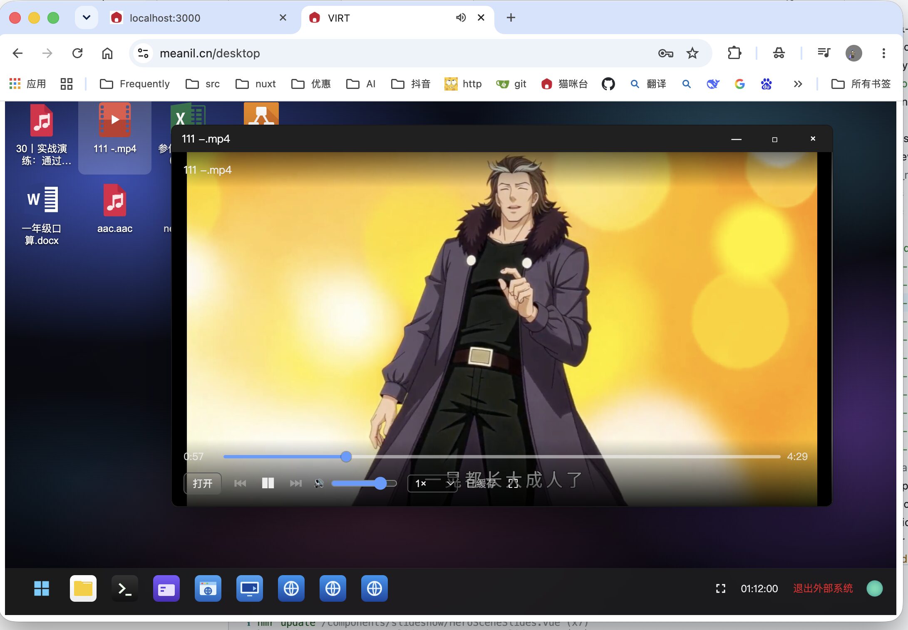Click the green user avatar in the taskbar
The width and height of the screenshot is (908, 630).
(875, 588)
